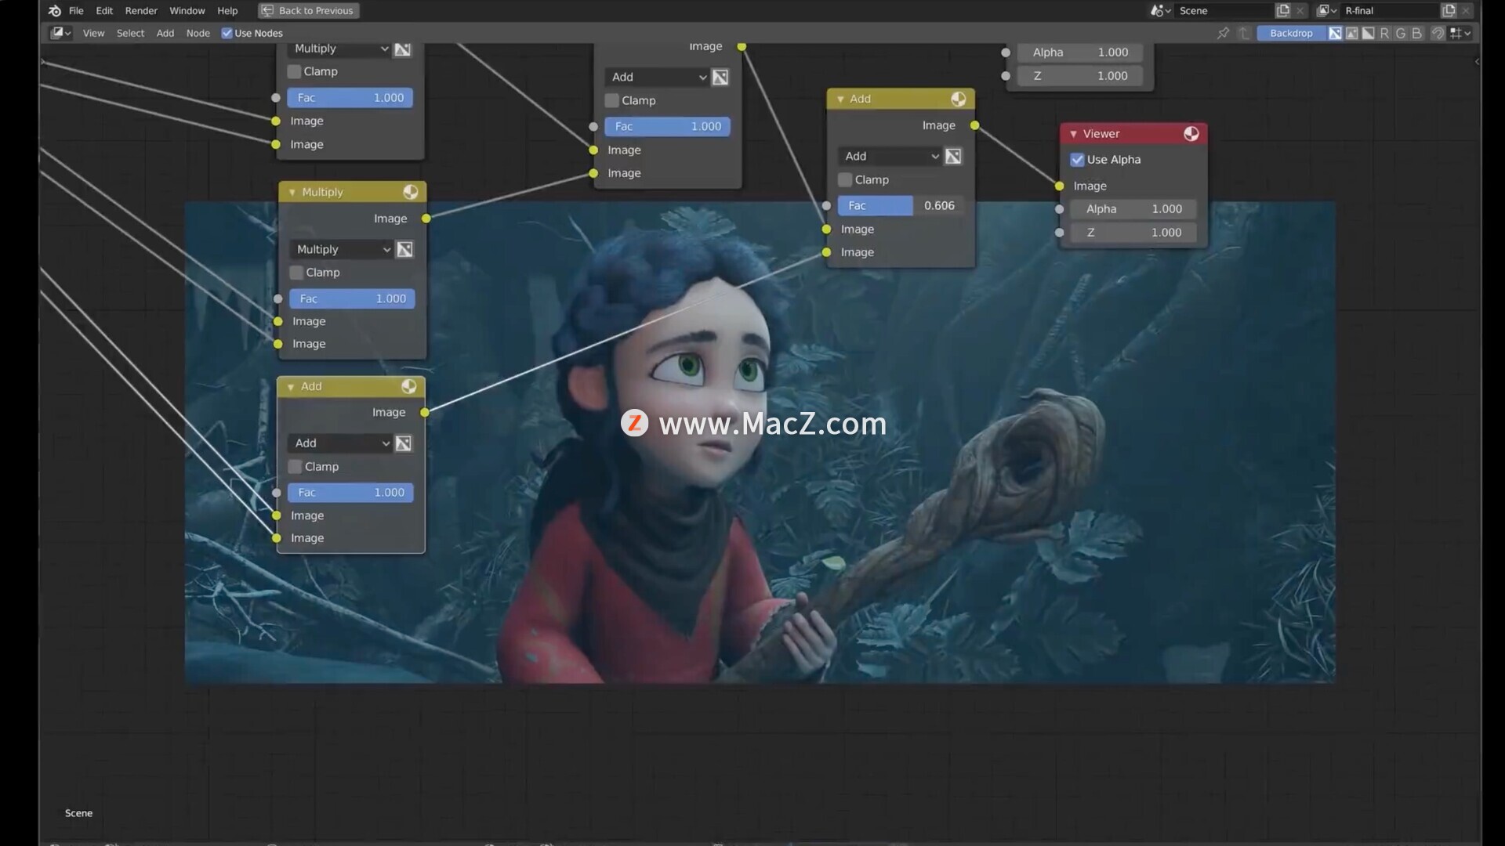Select the Color backdrop channel icon
This screenshot has height=846, width=1505.
tap(1351, 33)
